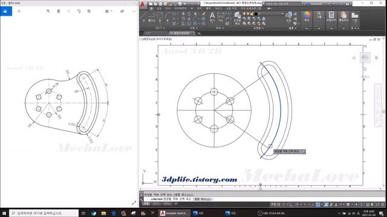Toggle ortho mode in the status bar
387x217 pixels.
point(291,204)
